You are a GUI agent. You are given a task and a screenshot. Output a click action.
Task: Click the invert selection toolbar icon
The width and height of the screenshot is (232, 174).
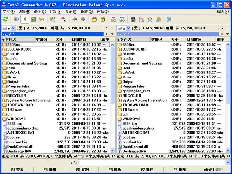pos(53,19)
